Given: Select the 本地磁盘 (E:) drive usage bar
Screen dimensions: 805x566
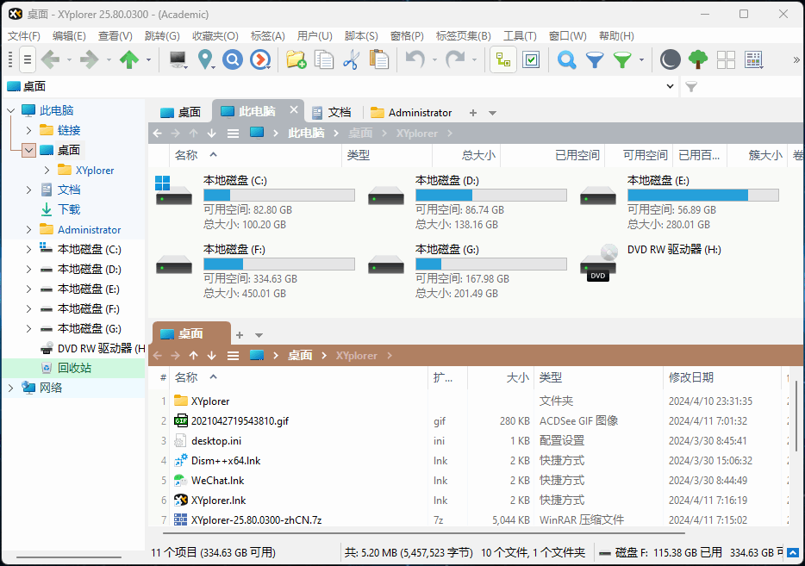Looking at the screenshot, I should point(702,196).
